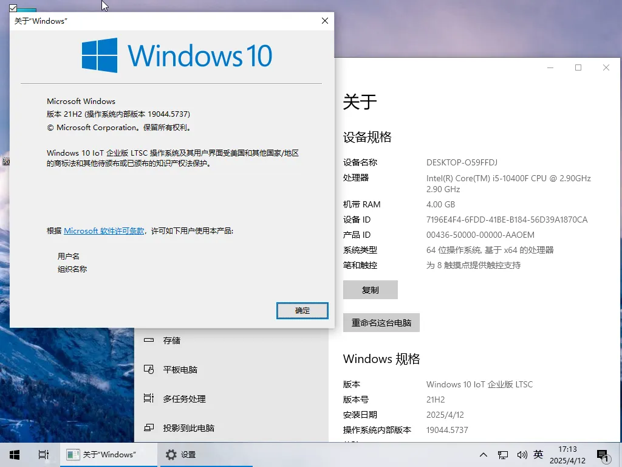Viewport: 622px width, 467px height.
Task: Expand hidden tray icons with the chevron
Action: point(484,454)
